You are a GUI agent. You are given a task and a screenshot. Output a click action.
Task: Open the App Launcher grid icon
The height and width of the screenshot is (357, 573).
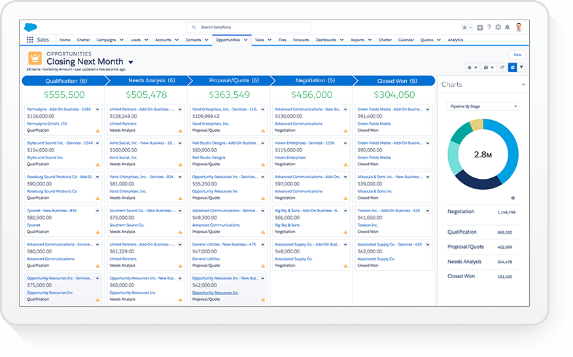(30, 40)
